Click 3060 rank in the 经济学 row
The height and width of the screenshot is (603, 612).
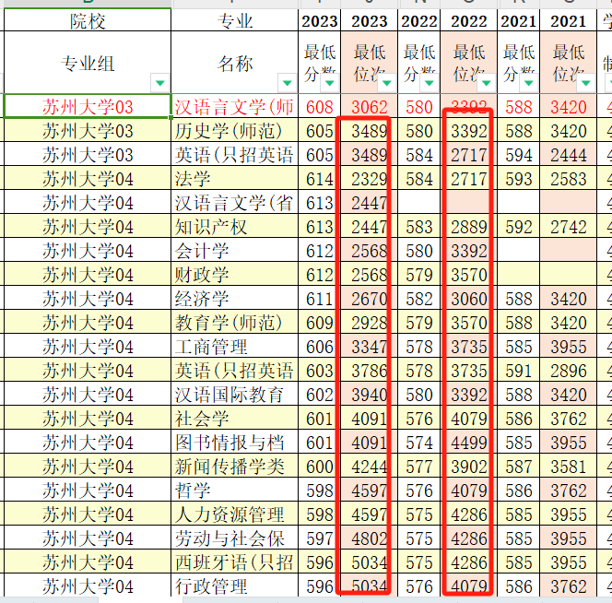pos(469,299)
